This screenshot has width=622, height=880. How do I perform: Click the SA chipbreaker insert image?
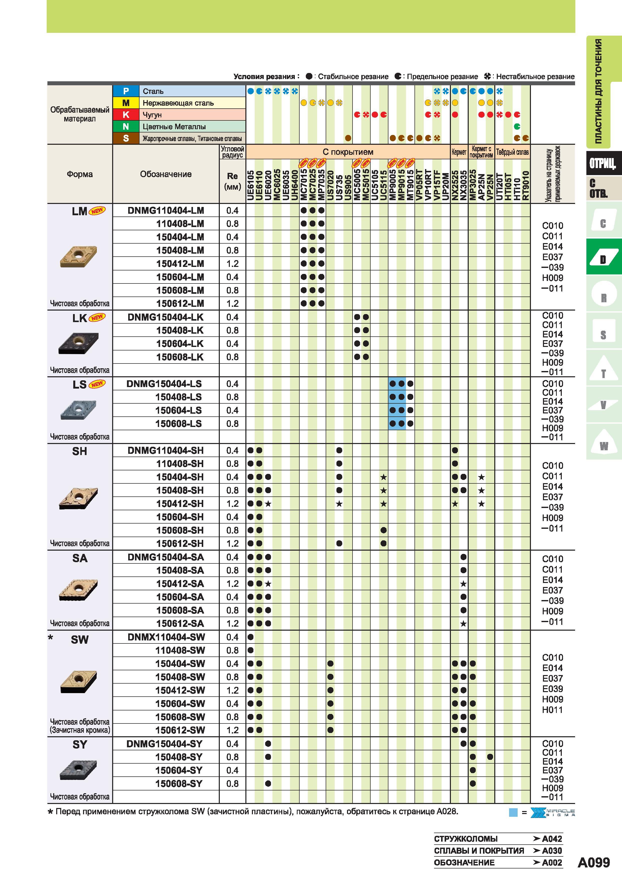(x=79, y=590)
